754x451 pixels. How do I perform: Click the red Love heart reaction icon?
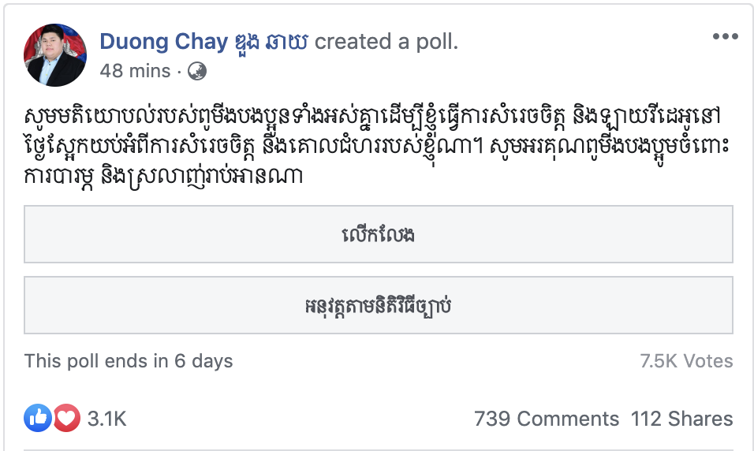tap(66, 418)
